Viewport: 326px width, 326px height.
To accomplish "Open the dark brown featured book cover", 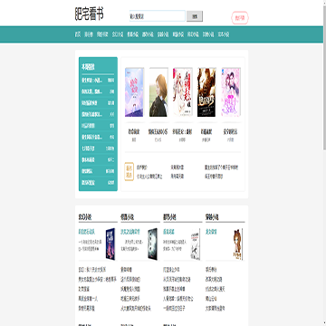I will click(x=206, y=92).
